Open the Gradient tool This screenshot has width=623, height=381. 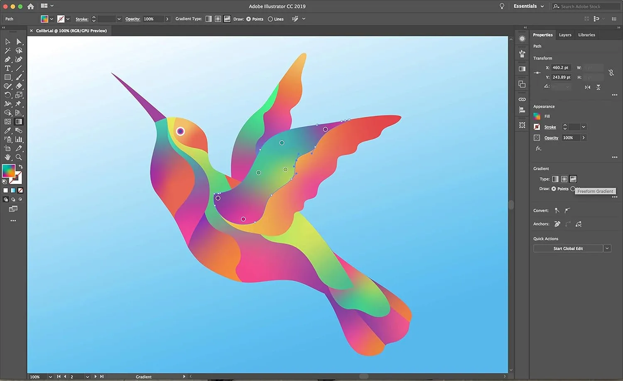coord(19,121)
